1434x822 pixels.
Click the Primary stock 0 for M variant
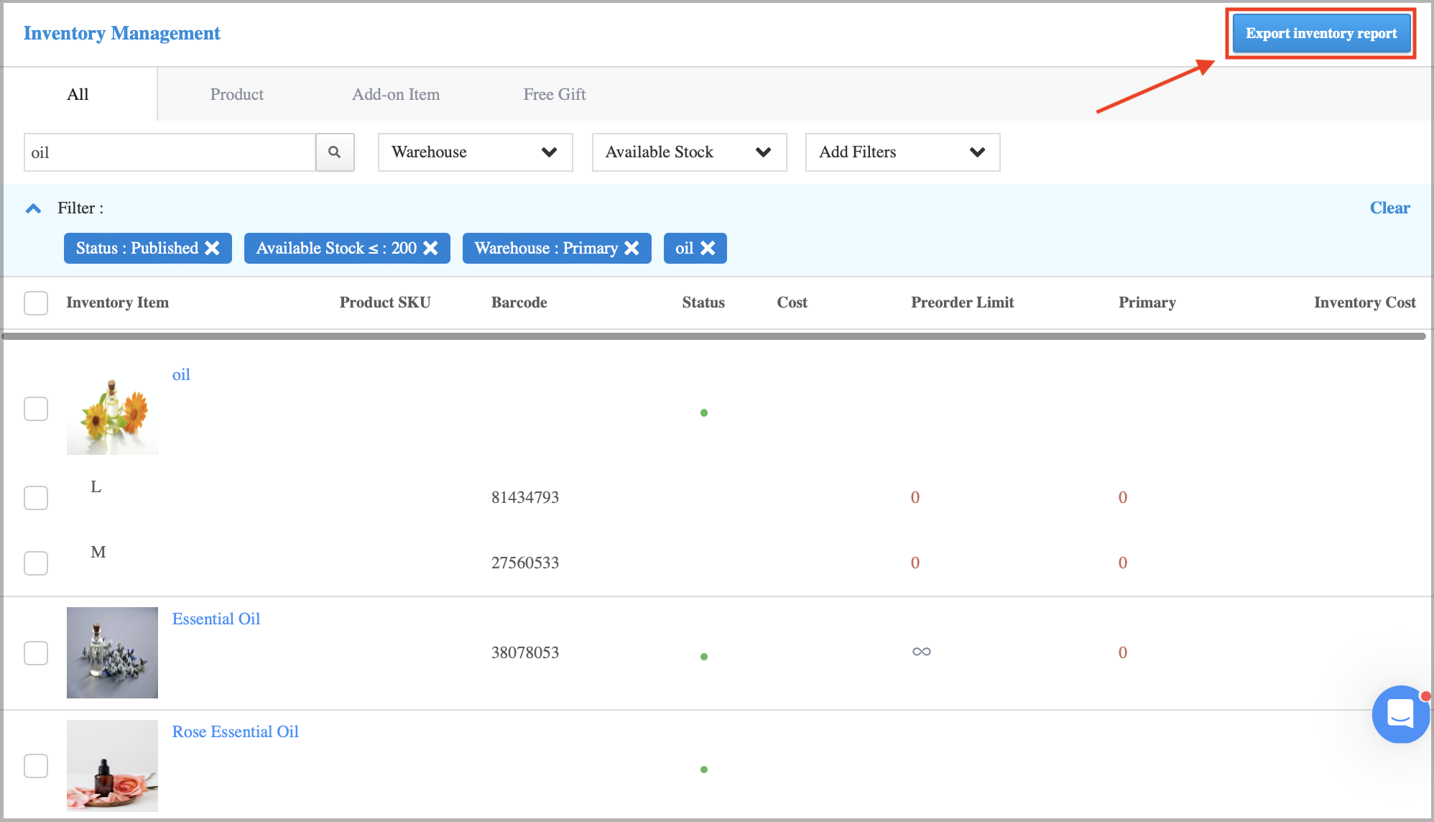click(1122, 563)
